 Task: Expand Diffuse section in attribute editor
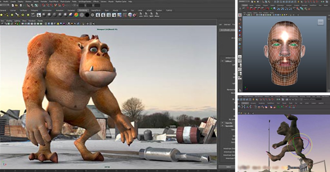click(x=222, y=61)
